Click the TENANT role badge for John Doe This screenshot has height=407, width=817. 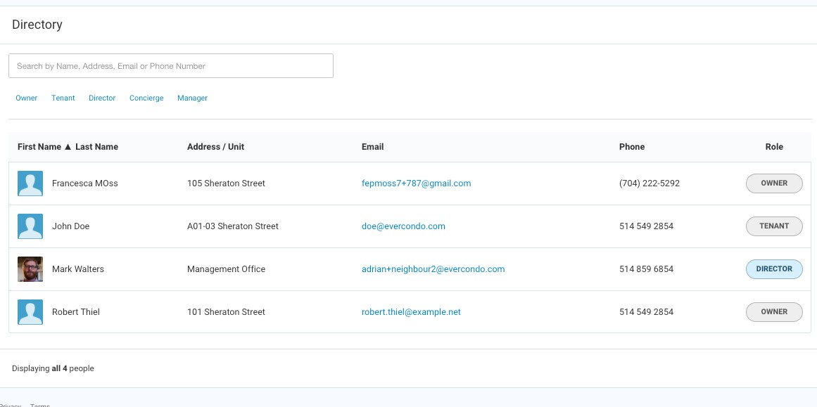(x=774, y=226)
